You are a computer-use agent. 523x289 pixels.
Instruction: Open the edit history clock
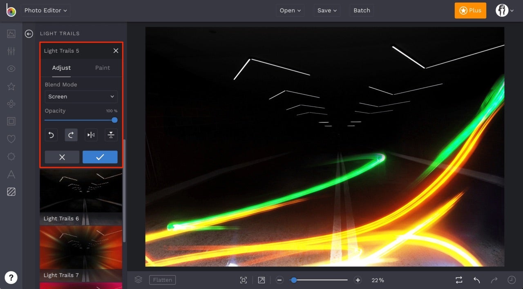coord(511,280)
